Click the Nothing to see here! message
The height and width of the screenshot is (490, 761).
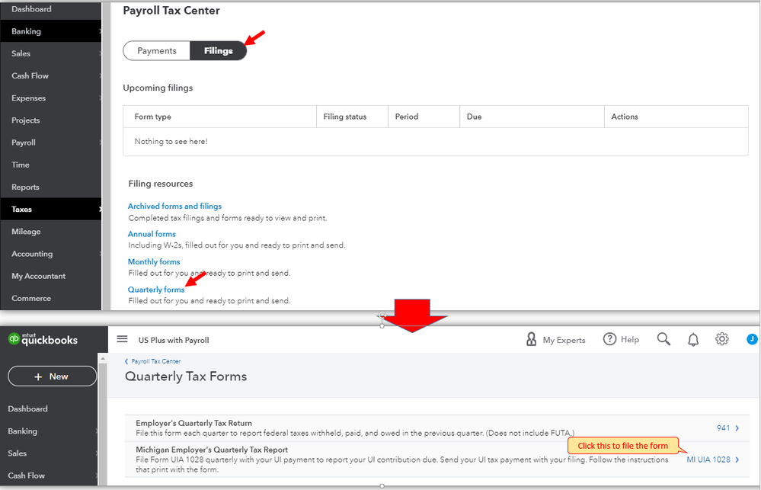click(171, 141)
